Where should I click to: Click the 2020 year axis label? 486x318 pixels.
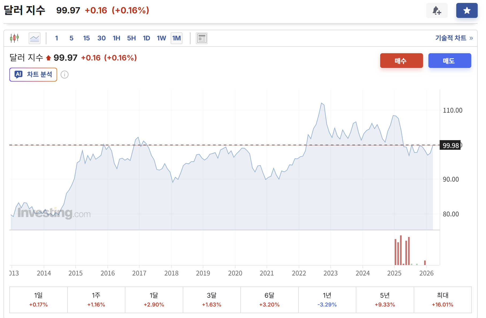pos(235,273)
